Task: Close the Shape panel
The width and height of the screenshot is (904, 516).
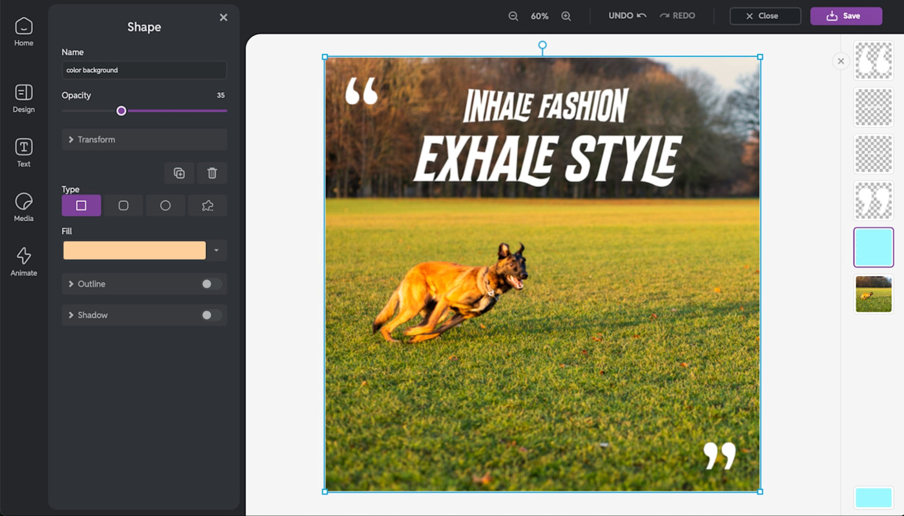Action: 223,17
